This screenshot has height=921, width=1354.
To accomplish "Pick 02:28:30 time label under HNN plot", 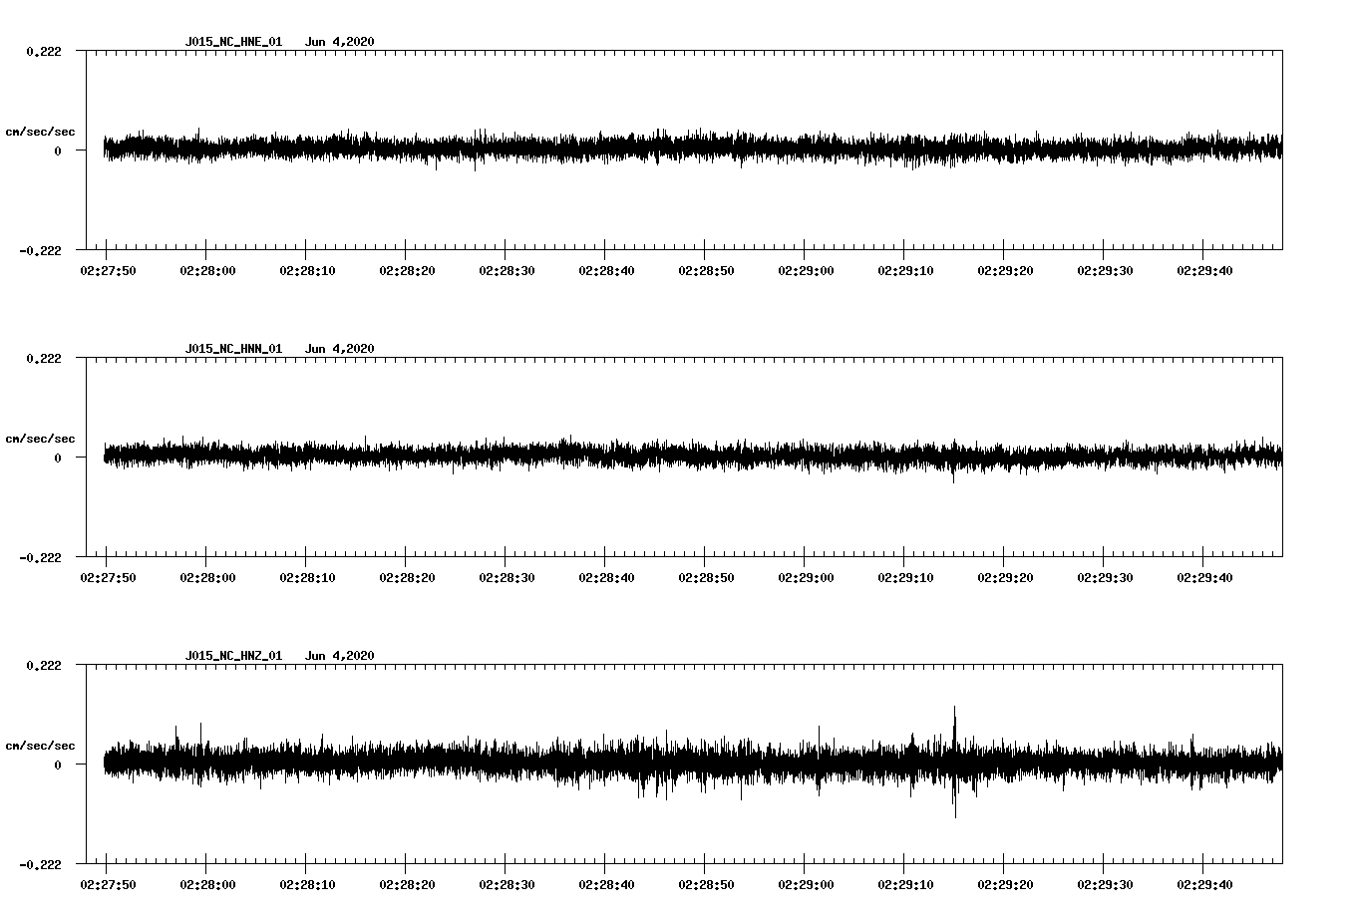I will coord(507,578).
